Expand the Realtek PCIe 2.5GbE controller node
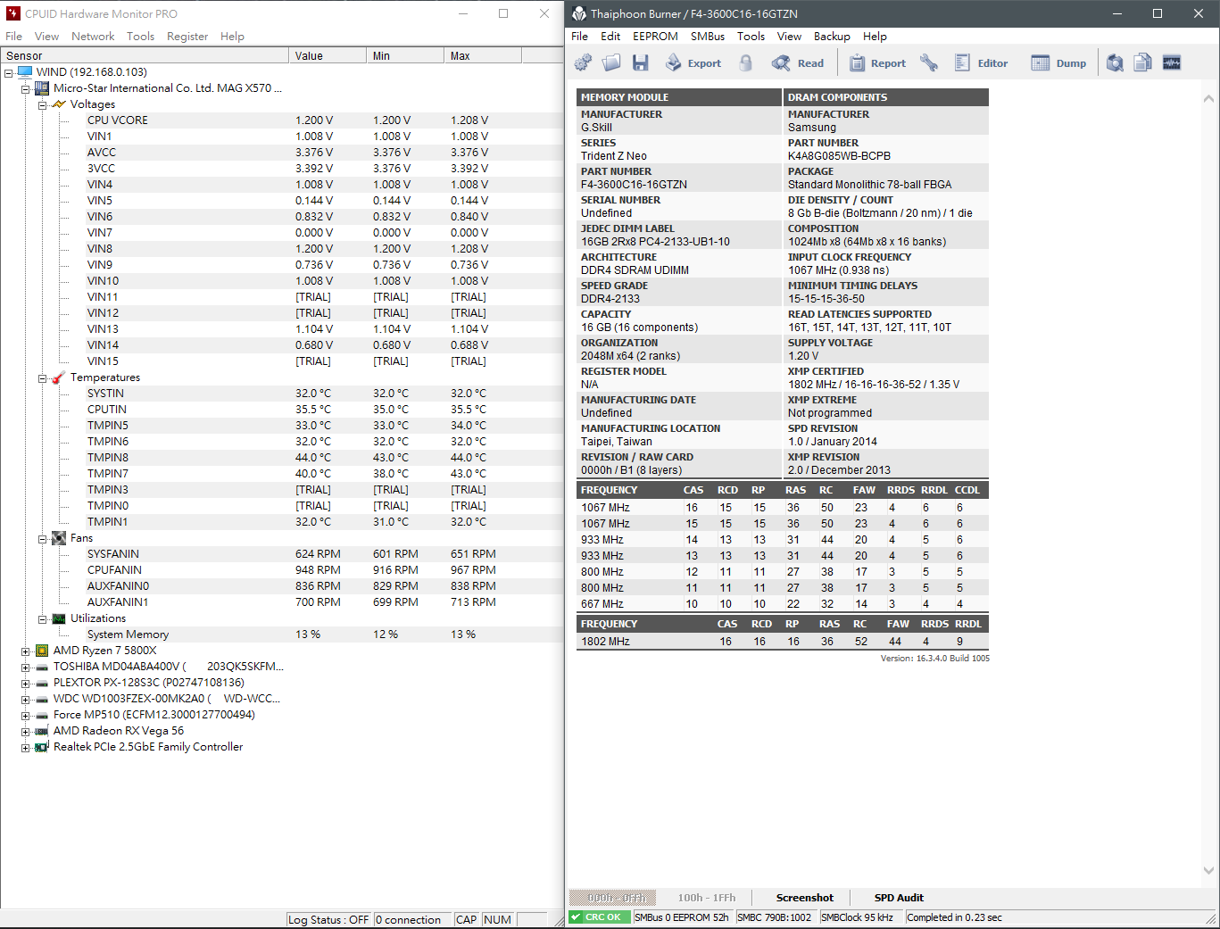This screenshot has height=929, width=1220. coord(25,748)
